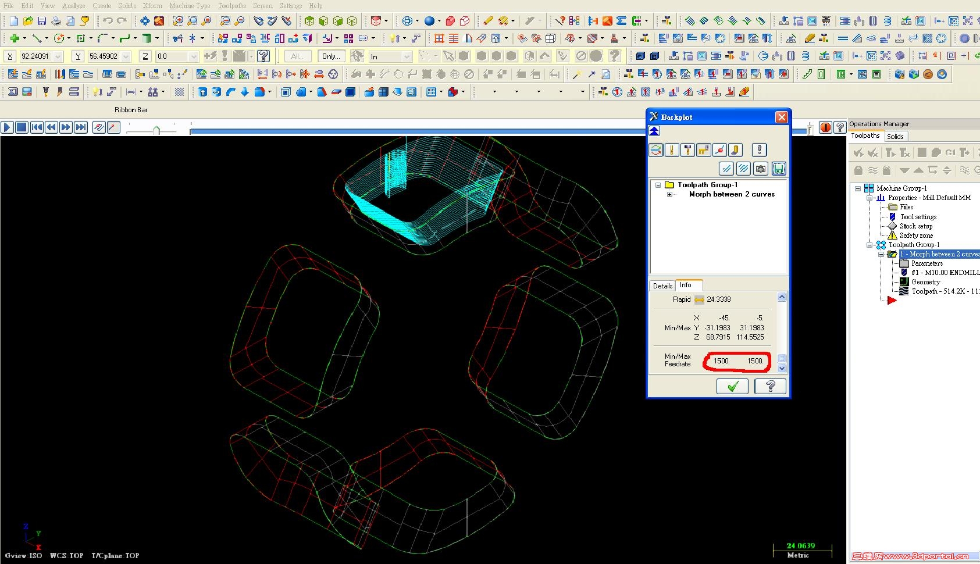Toggle the display rapid moves button in Backplot
Viewport: 980px width, 564px height.
pos(703,150)
